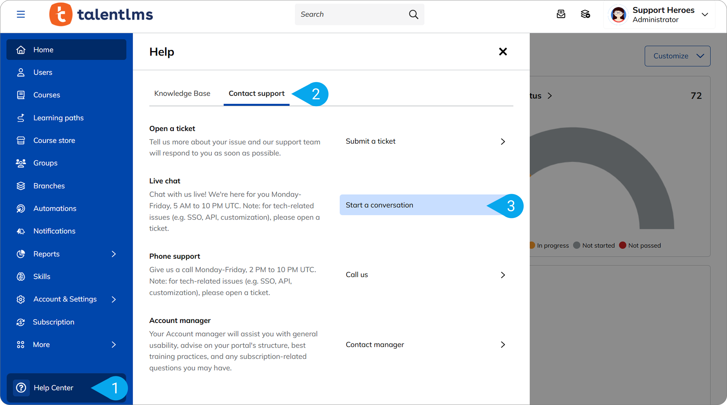Open Support Heroes profile dropdown

click(x=705, y=14)
